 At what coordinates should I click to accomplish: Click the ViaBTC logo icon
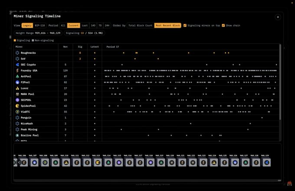coord(17,112)
